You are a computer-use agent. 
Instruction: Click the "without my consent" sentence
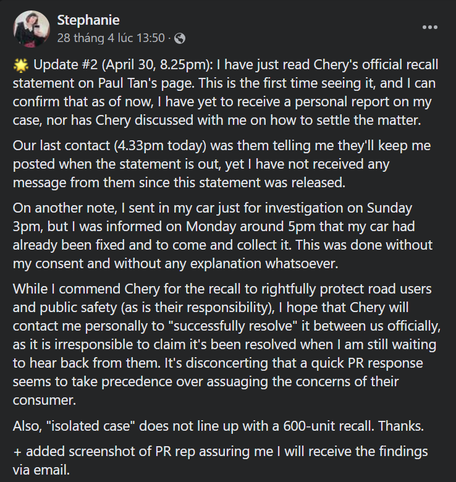click(x=62, y=263)
